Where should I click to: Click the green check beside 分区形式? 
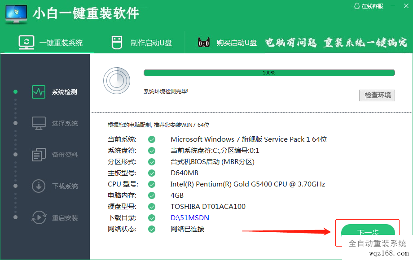tap(152, 162)
